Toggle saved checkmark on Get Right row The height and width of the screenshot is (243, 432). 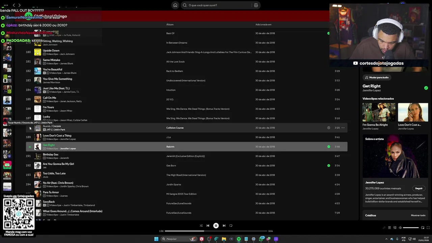328,147
